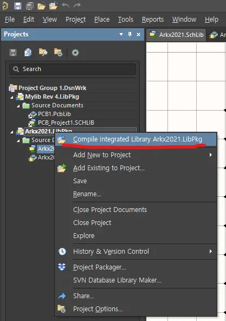Expand Add New to Project submenu
Screen dimensions: 226x321
coord(136,155)
